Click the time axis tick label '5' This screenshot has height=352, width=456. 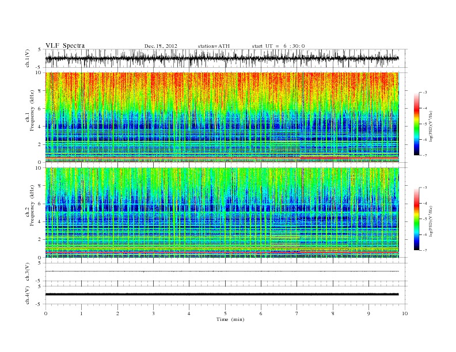pyautogui.click(x=225, y=313)
